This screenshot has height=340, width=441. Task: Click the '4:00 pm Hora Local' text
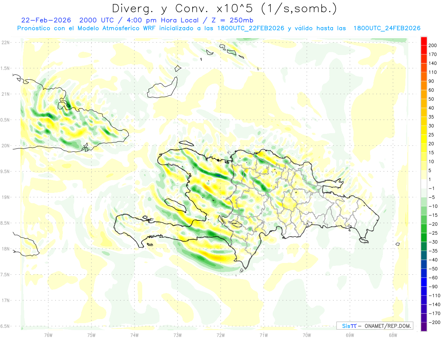161,20
